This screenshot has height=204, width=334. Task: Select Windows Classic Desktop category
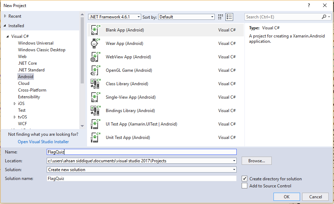click(x=42, y=50)
